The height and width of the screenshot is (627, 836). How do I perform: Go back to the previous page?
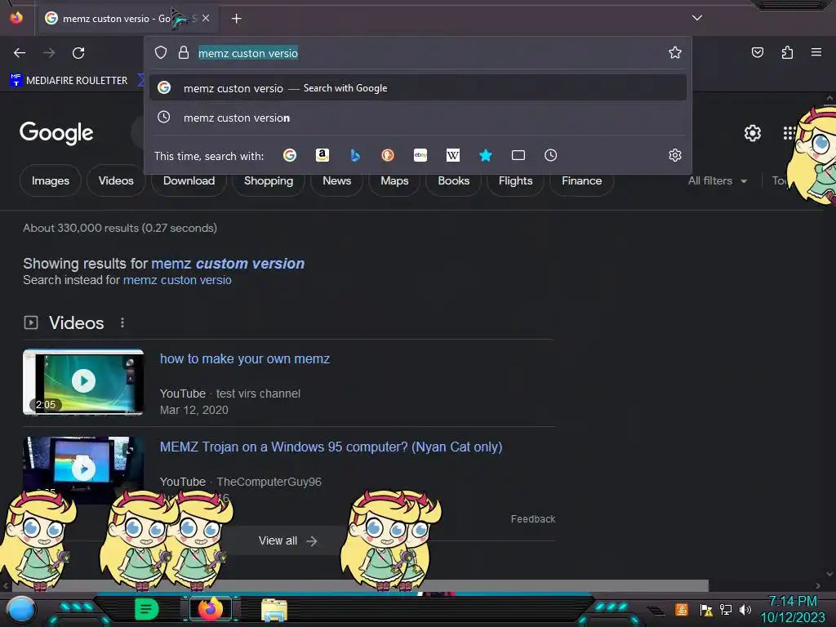(20, 53)
